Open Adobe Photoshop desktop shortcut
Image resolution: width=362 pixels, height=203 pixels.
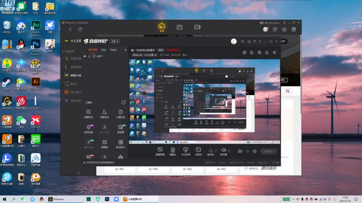pos(35,47)
